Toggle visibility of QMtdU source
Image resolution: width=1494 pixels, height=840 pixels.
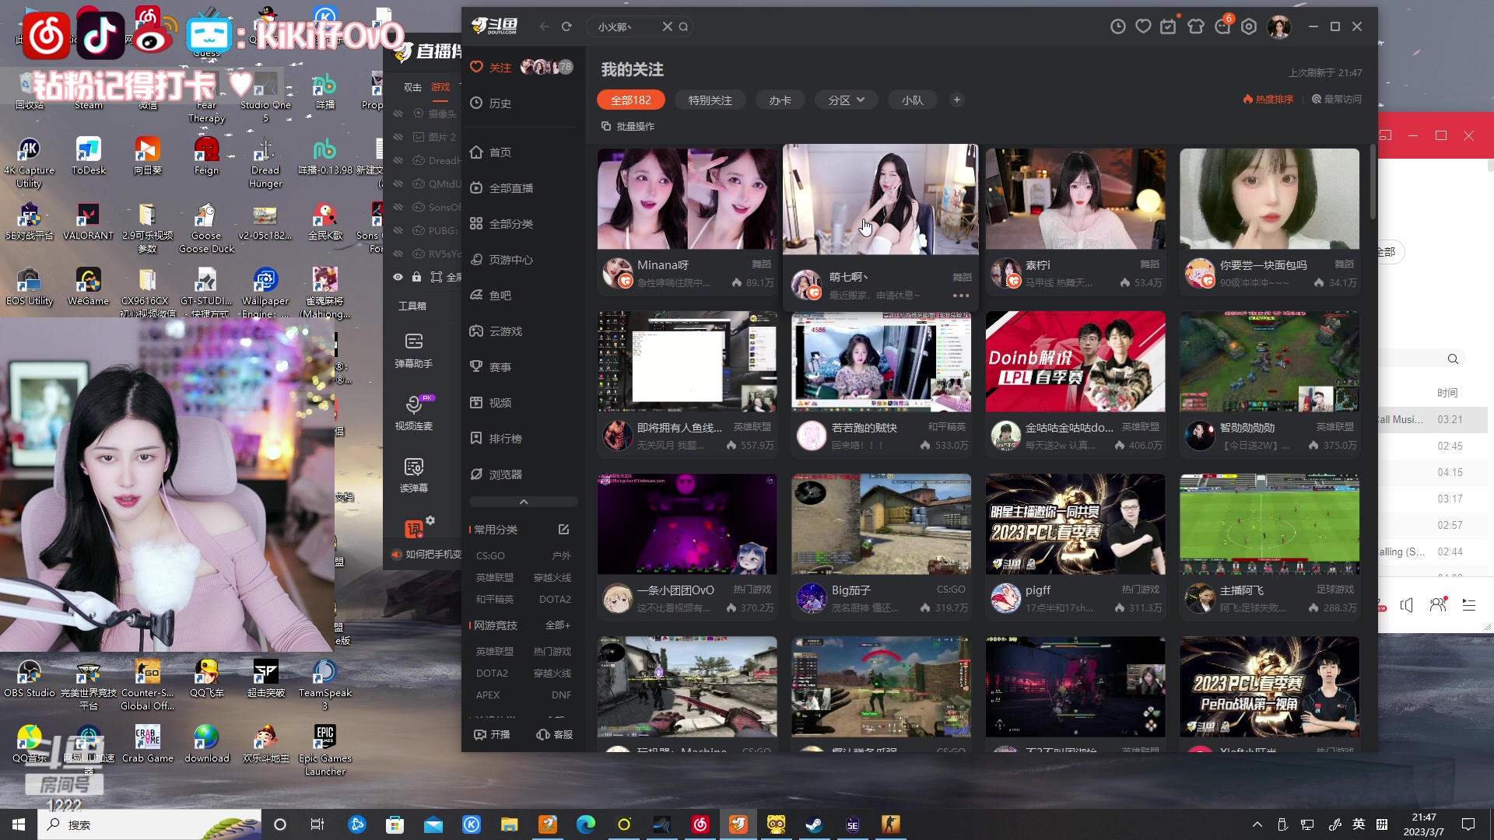(x=398, y=184)
